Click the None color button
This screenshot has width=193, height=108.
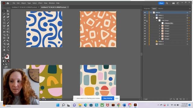(8, 61)
